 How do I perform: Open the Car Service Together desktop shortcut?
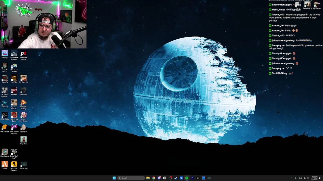[x=5, y=92]
